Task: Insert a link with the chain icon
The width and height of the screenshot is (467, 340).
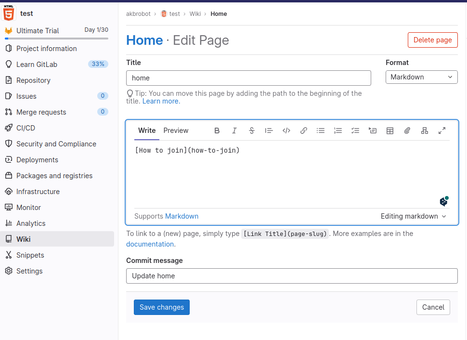Action: pyautogui.click(x=304, y=131)
